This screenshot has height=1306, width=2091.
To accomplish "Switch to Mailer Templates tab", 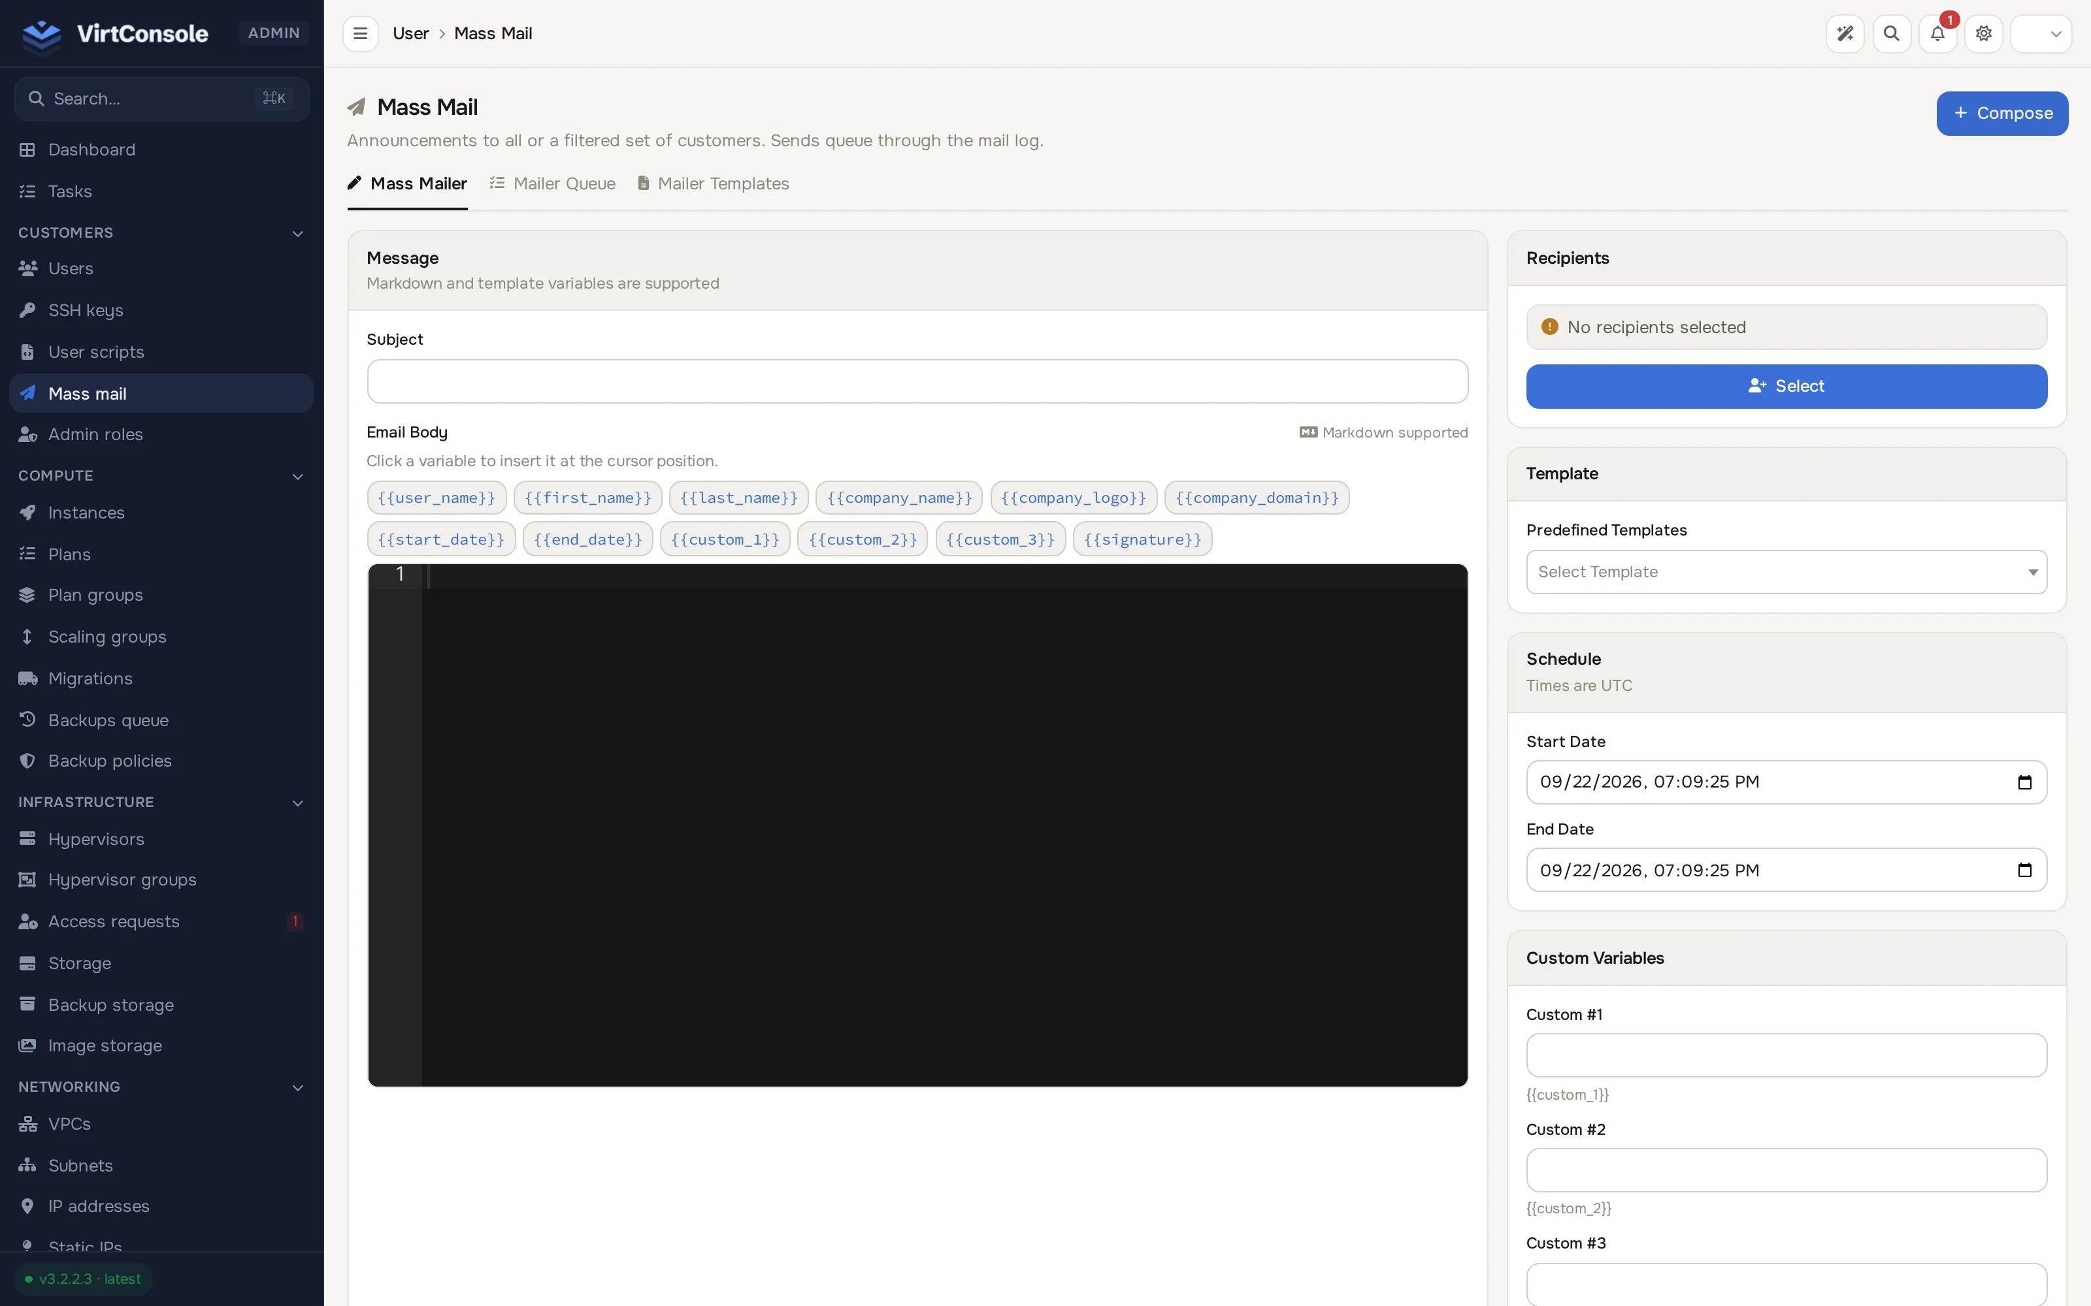I will 714,184.
